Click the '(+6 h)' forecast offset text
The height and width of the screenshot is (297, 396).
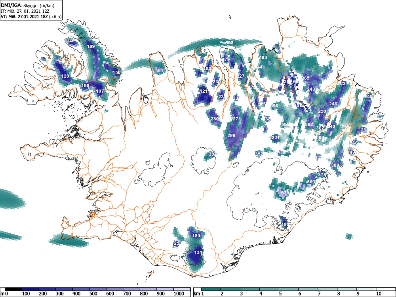click(x=55, y=17)
